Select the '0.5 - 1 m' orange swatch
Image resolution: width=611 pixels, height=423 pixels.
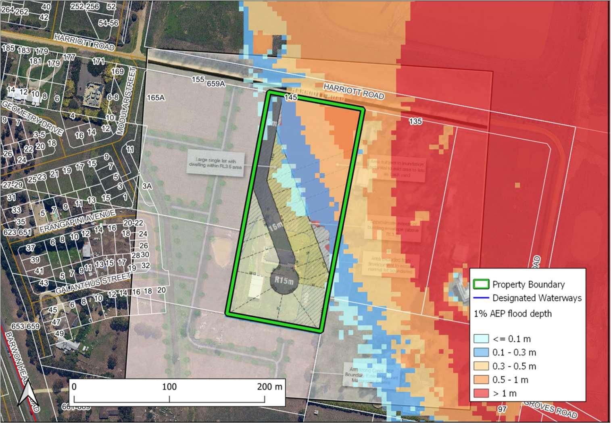[x=481, y=380]
